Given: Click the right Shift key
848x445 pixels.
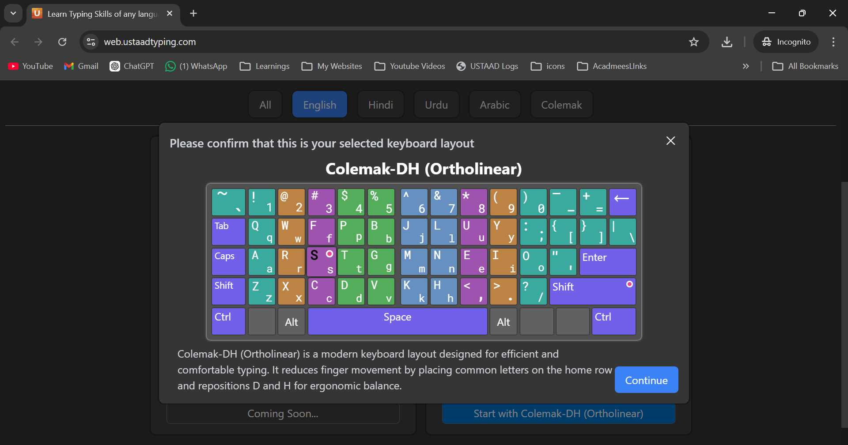Looking at the screenshot, I should point(592,291).
